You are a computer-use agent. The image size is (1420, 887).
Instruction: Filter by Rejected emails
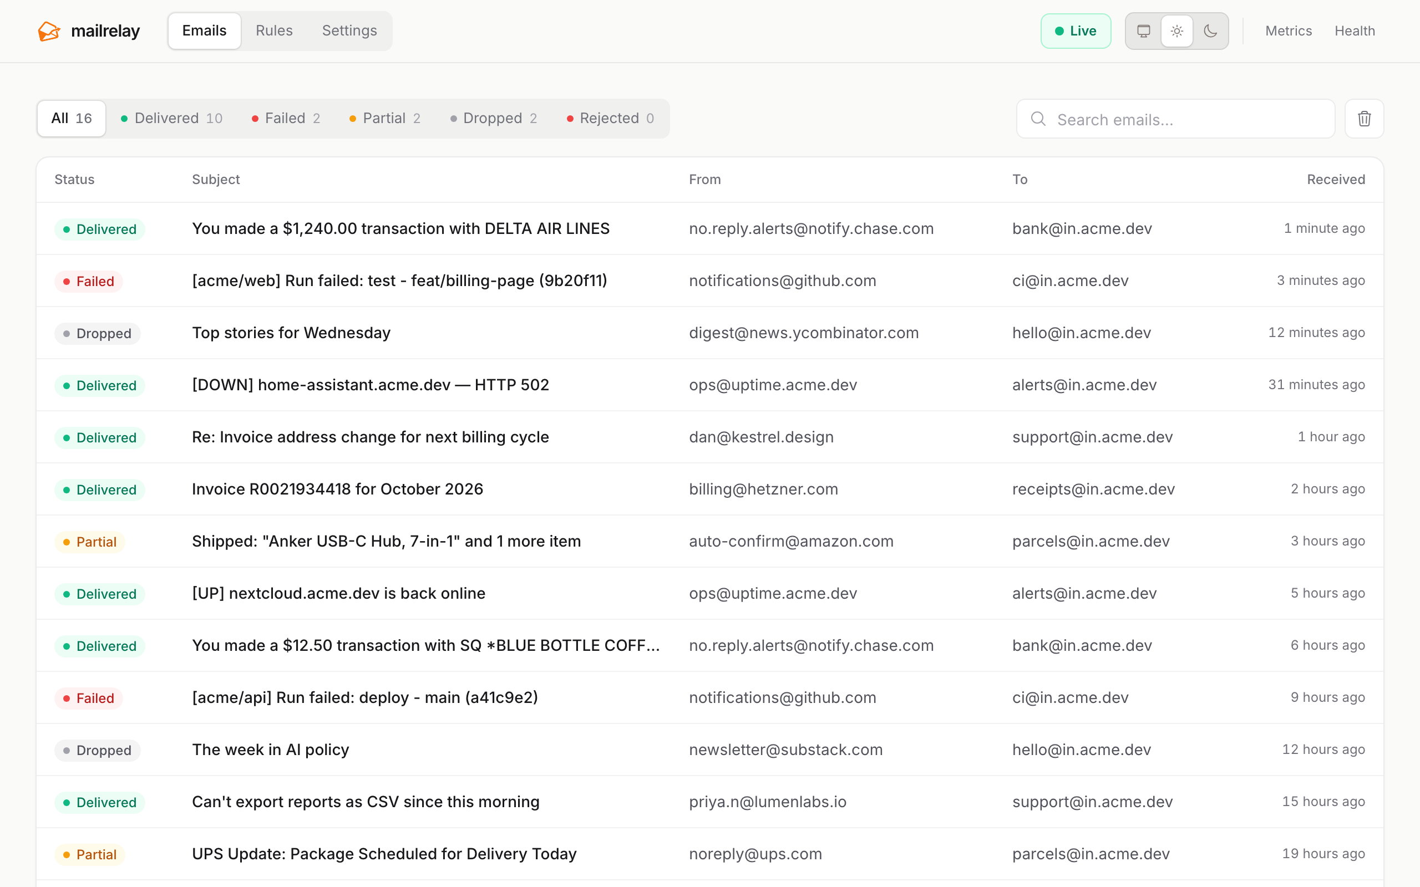point(610,119)
